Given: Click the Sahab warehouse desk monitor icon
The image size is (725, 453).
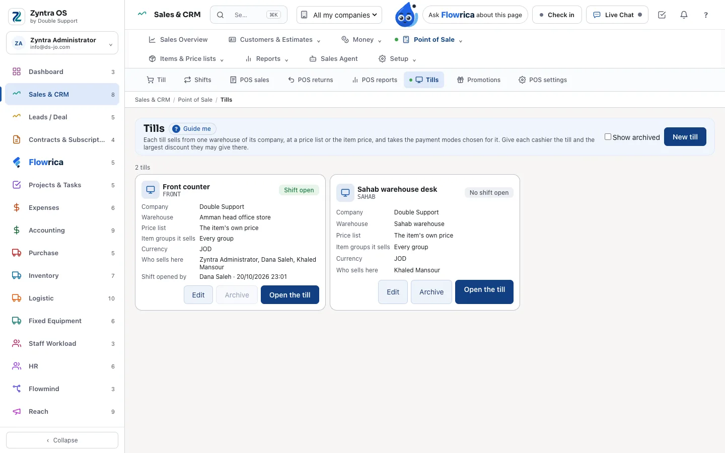Looking at the screenshot, I should coord(345,193).
